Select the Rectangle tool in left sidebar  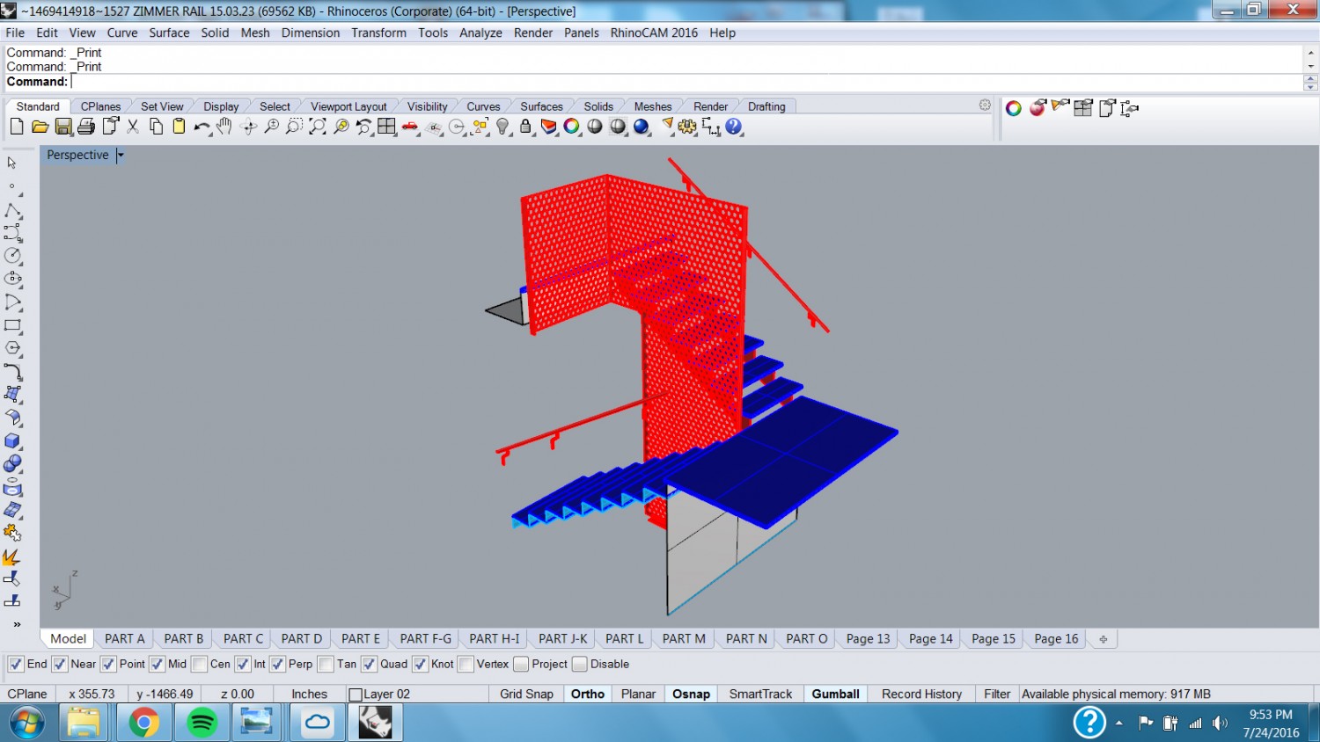(12, 325)
